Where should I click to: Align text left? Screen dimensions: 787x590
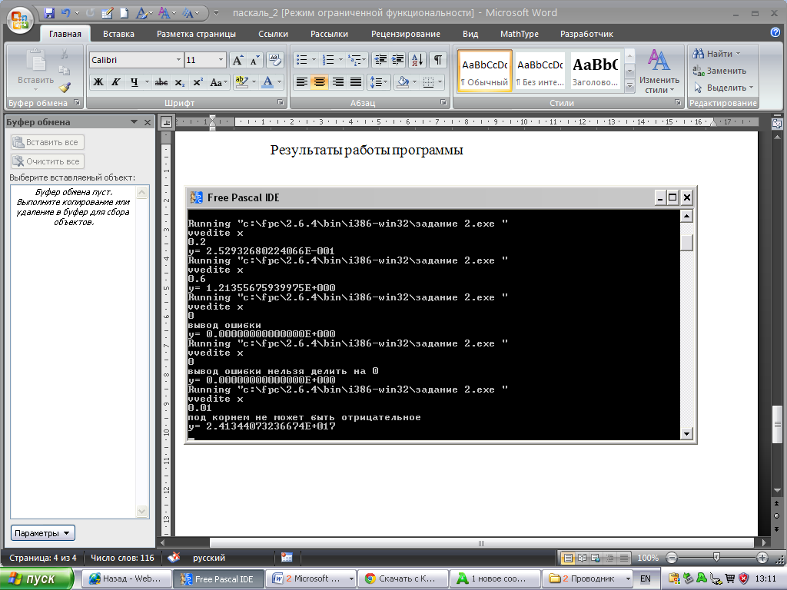tap(301, 82)
